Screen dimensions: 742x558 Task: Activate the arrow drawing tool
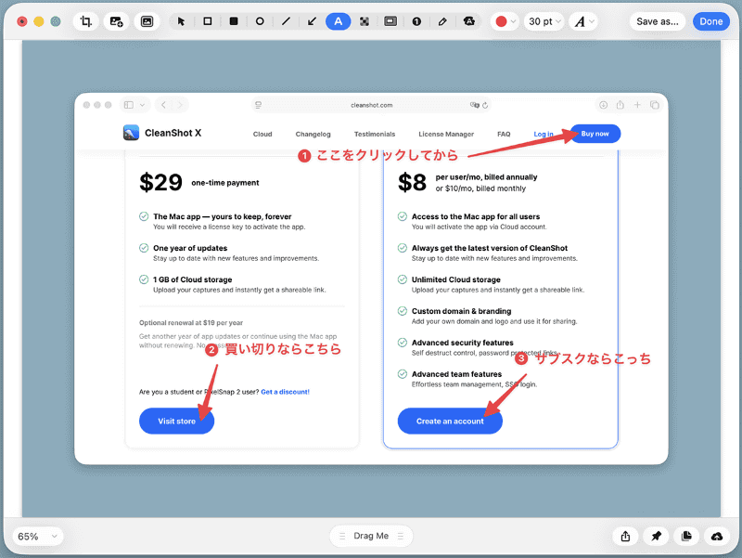tap(312, 21)
